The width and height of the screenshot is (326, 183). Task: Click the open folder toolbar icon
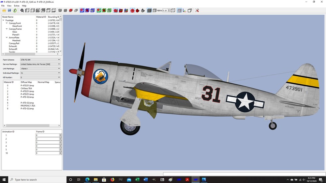click(4, 10)
